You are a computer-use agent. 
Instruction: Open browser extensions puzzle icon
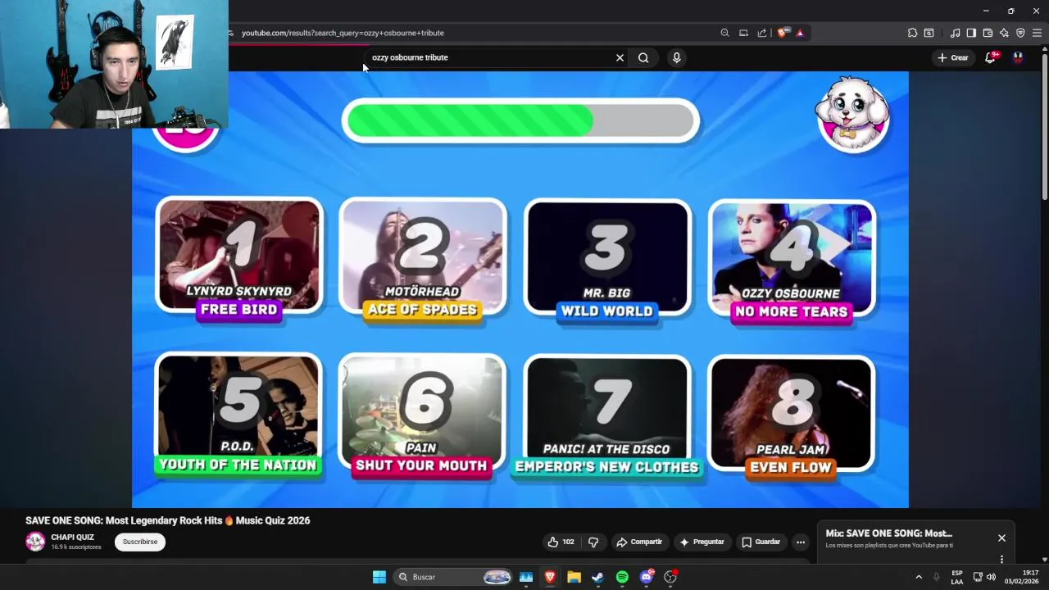point(912,33)
